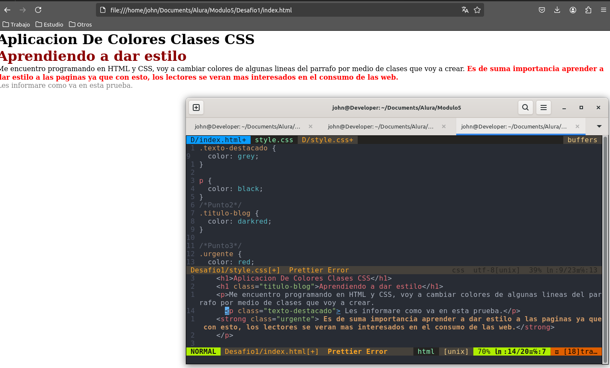Click the darkred Aprendiendo a dar estilo heading

[93, 56]
